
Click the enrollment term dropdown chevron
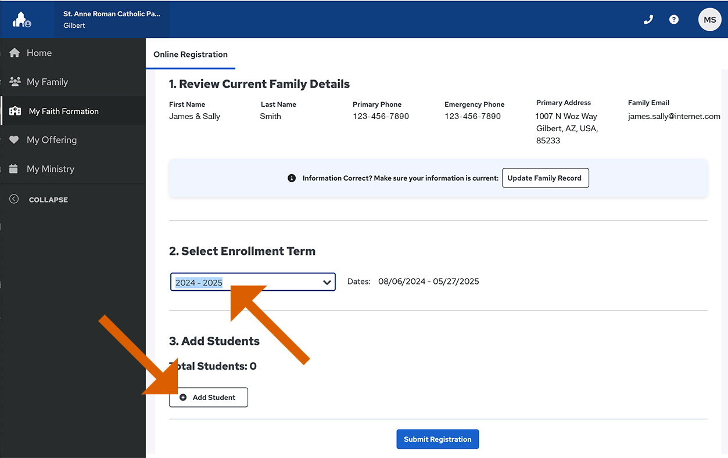tap(327, 282)
